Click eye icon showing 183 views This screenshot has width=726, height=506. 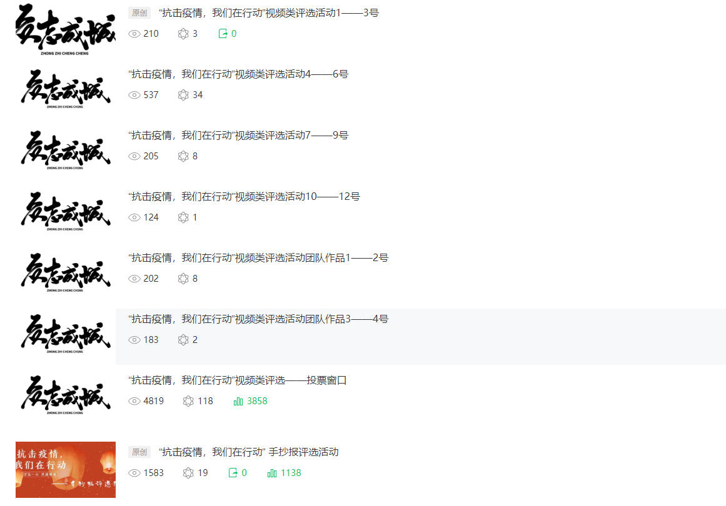(134, 340)
